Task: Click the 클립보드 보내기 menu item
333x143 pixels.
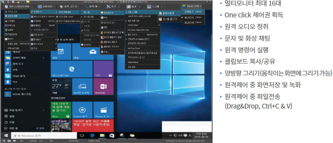Action: [112, 42]
